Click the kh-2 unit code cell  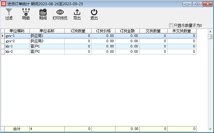[x=17, y=52]
